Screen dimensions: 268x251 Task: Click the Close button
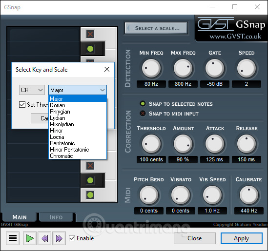coord(194,238)
